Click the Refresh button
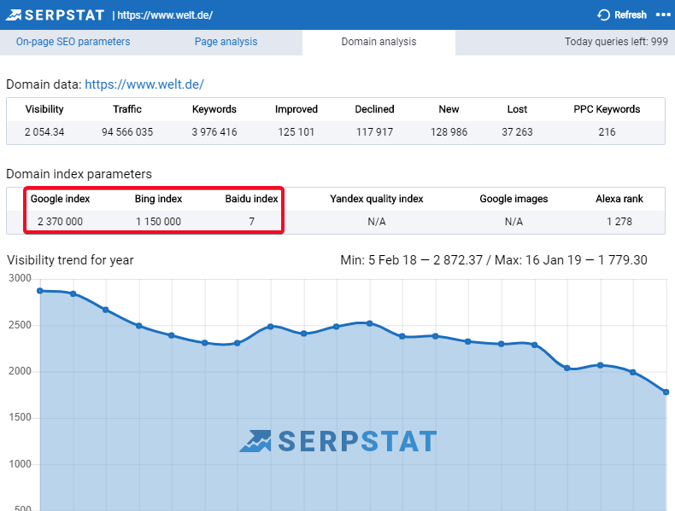The image size is (675, 511). point(622,15)
